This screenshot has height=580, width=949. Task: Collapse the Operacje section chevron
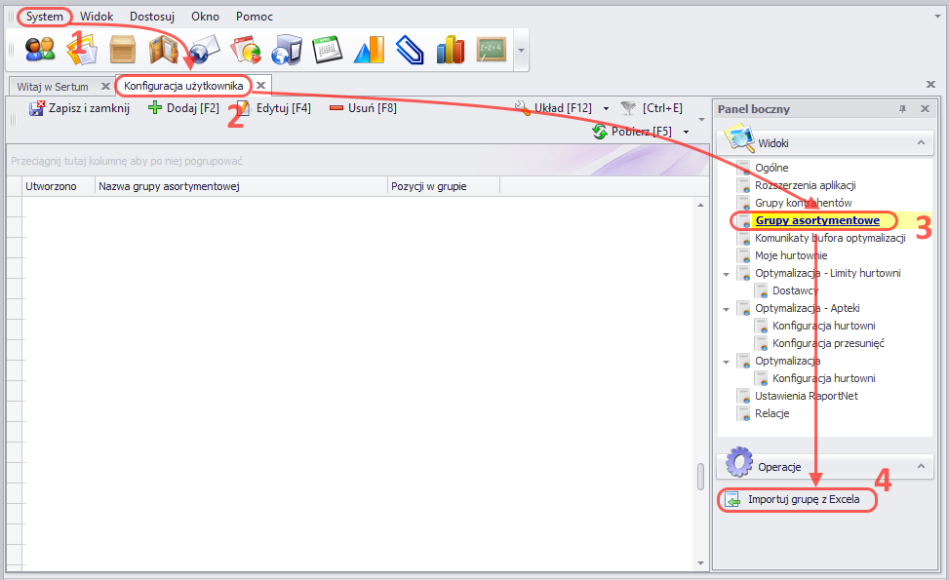click(x=919, y=467)
